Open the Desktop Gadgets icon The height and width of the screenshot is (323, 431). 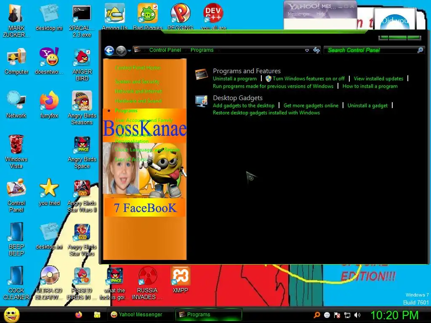[201, 101]
